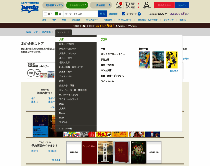This screenshot has width=210, height=166.
Task: Filter reservations by 近日30日
Action: tap(53, 151)
